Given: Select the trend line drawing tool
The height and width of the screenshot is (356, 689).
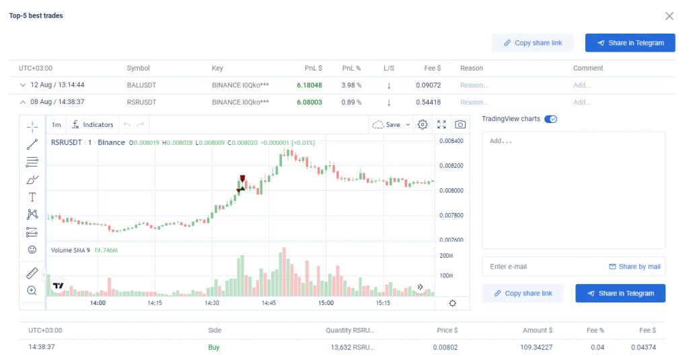Looking at the screenshot, I should click(x=32, y=144).
